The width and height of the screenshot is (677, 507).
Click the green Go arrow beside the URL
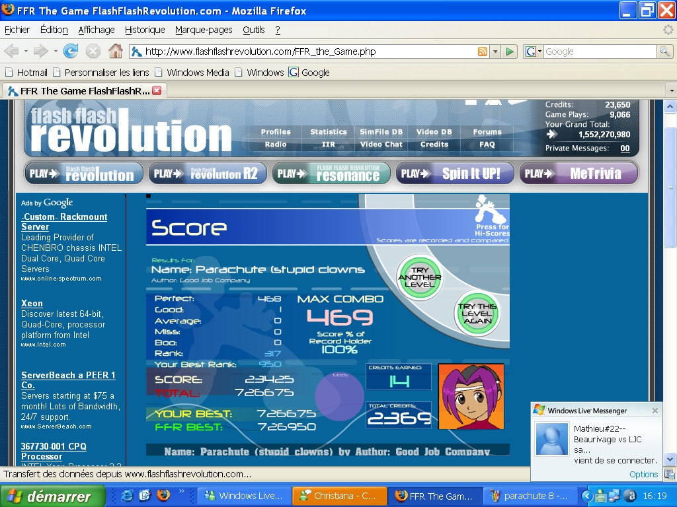click(510, 51)
